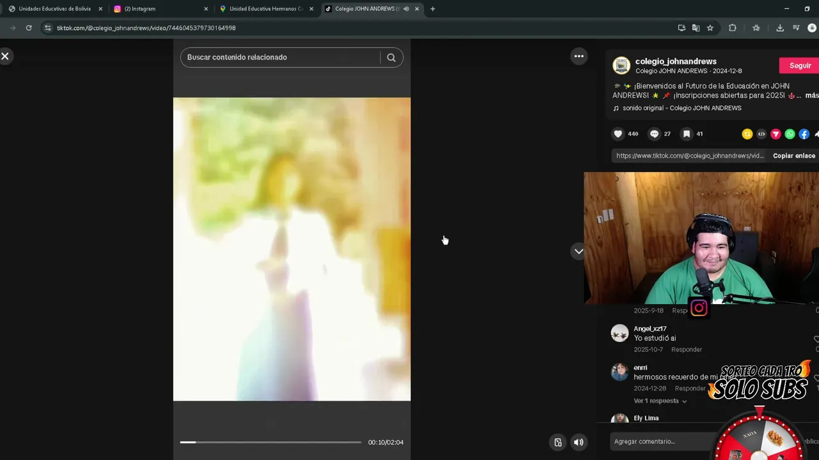The width and height of the screenshot is (819, 460).
Task: Close the Instagram tab
Action: (x=206, y=9)
